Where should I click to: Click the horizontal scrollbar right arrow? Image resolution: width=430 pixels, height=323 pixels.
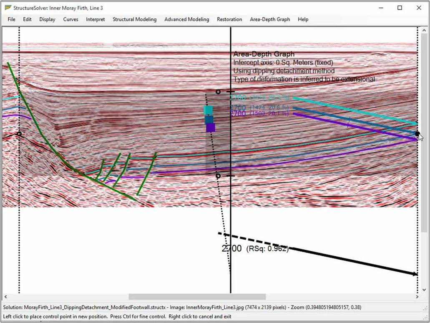pyautogui.click(x=417, y=297)
